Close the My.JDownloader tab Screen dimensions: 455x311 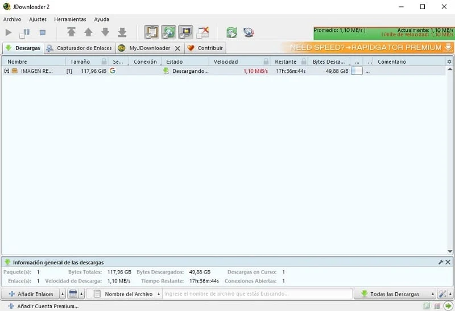(x=177, y=48)
